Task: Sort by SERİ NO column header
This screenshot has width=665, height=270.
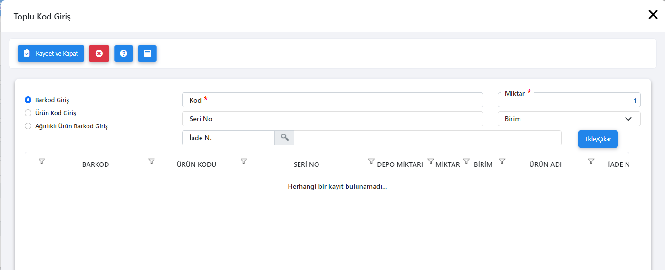Action: [x=307, y=164]
